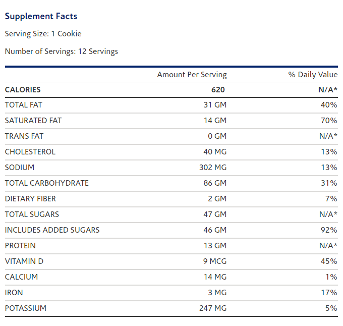Select the 86 GM carbohydrate amount
This screenshot has width=343, height=326.
coord(215,183)
